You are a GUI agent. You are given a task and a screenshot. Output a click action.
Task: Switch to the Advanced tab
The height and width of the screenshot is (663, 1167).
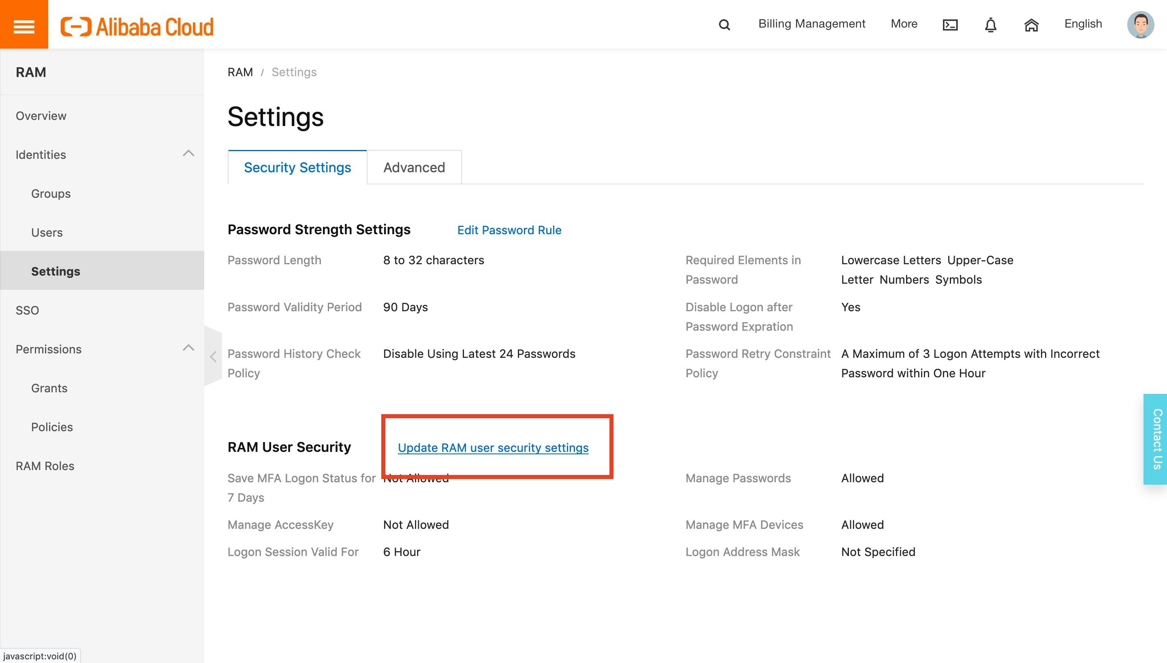click(414, 167)
